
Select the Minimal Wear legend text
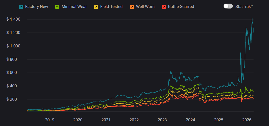click(74, 6)
